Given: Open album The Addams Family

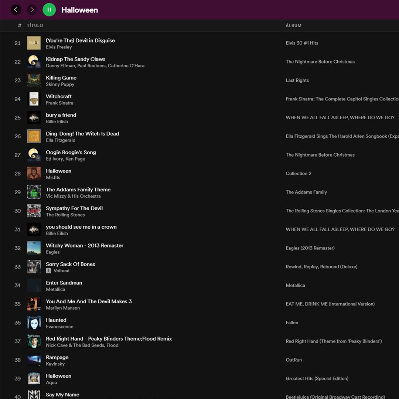Looking at the screenshot, I should pyautogui.click(x=306, y=192).
